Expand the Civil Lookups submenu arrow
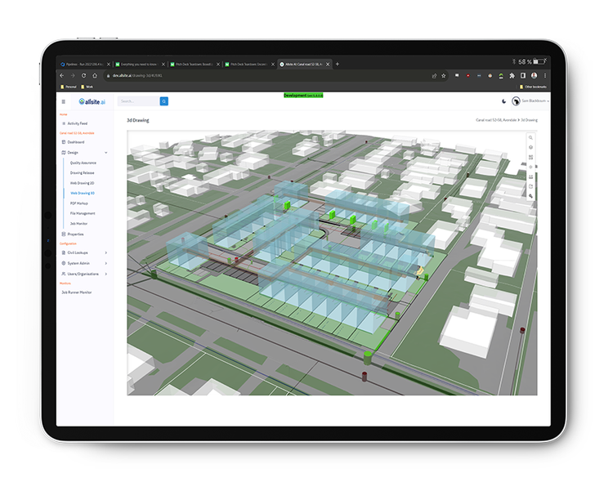 tap(106, 252)
